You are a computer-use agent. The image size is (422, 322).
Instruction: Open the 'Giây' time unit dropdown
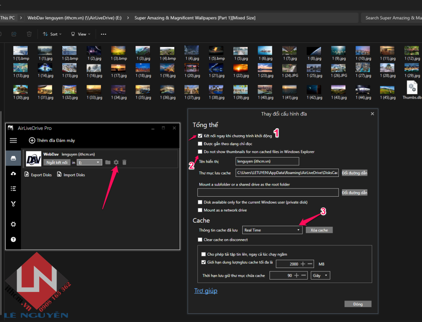[320, 275]
